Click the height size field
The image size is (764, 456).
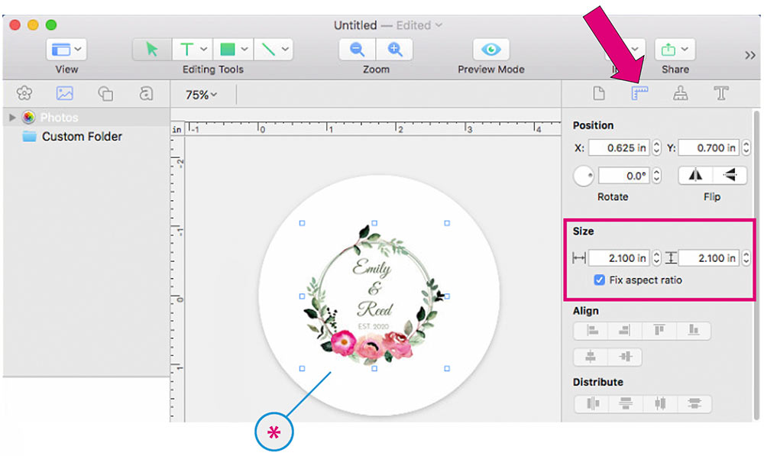coord(708,257)
